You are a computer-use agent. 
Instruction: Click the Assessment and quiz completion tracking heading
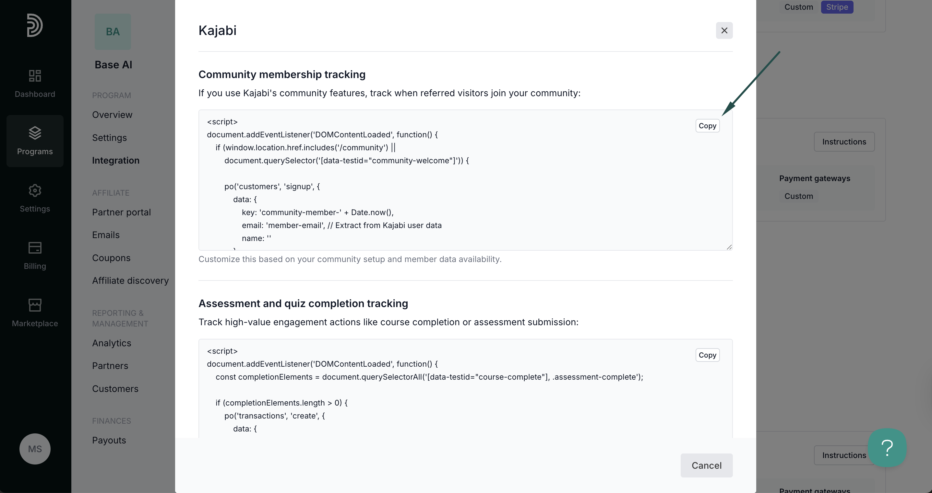pos(303,304)
